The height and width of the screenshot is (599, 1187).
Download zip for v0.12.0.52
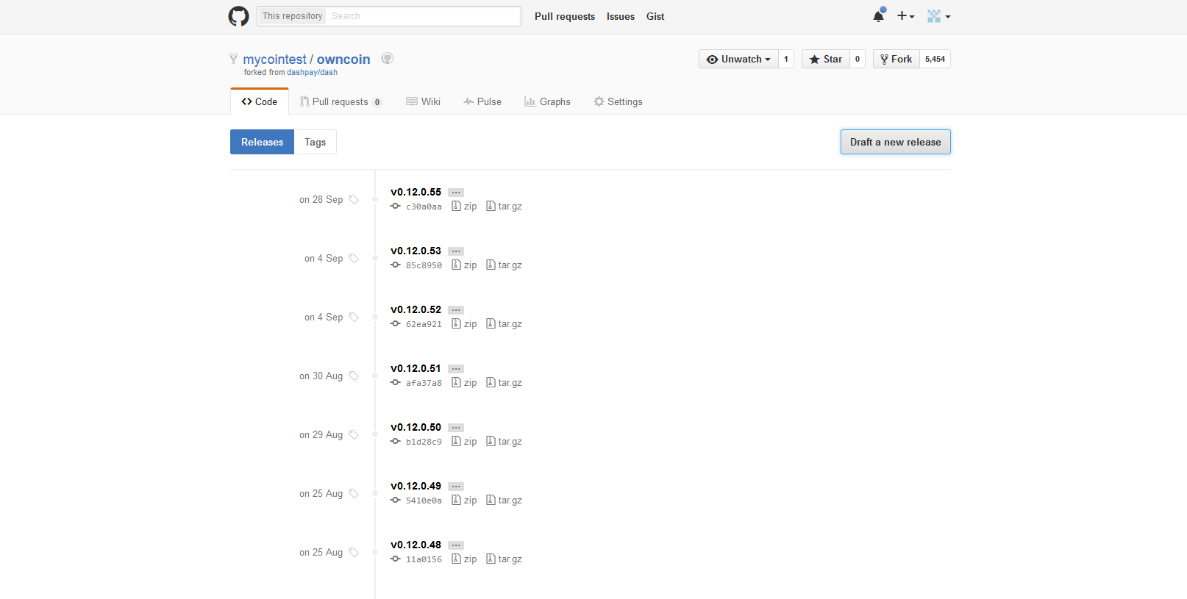[464, 324]
